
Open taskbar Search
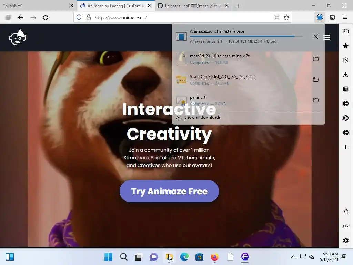[124, 257]
